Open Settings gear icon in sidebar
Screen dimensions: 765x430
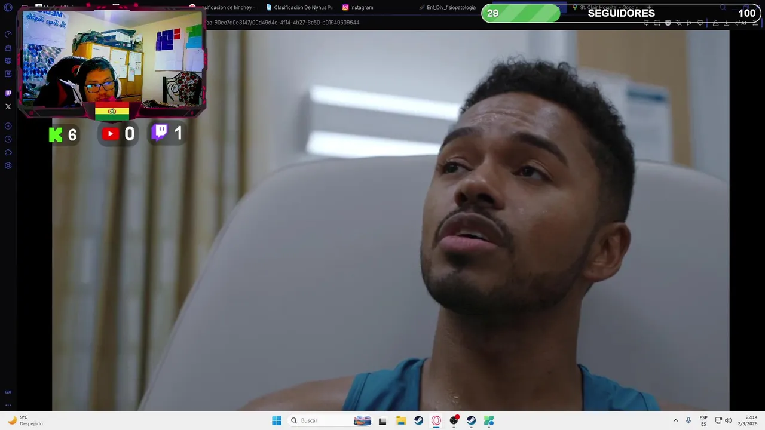pyautogui.click(x=8, y=165)
